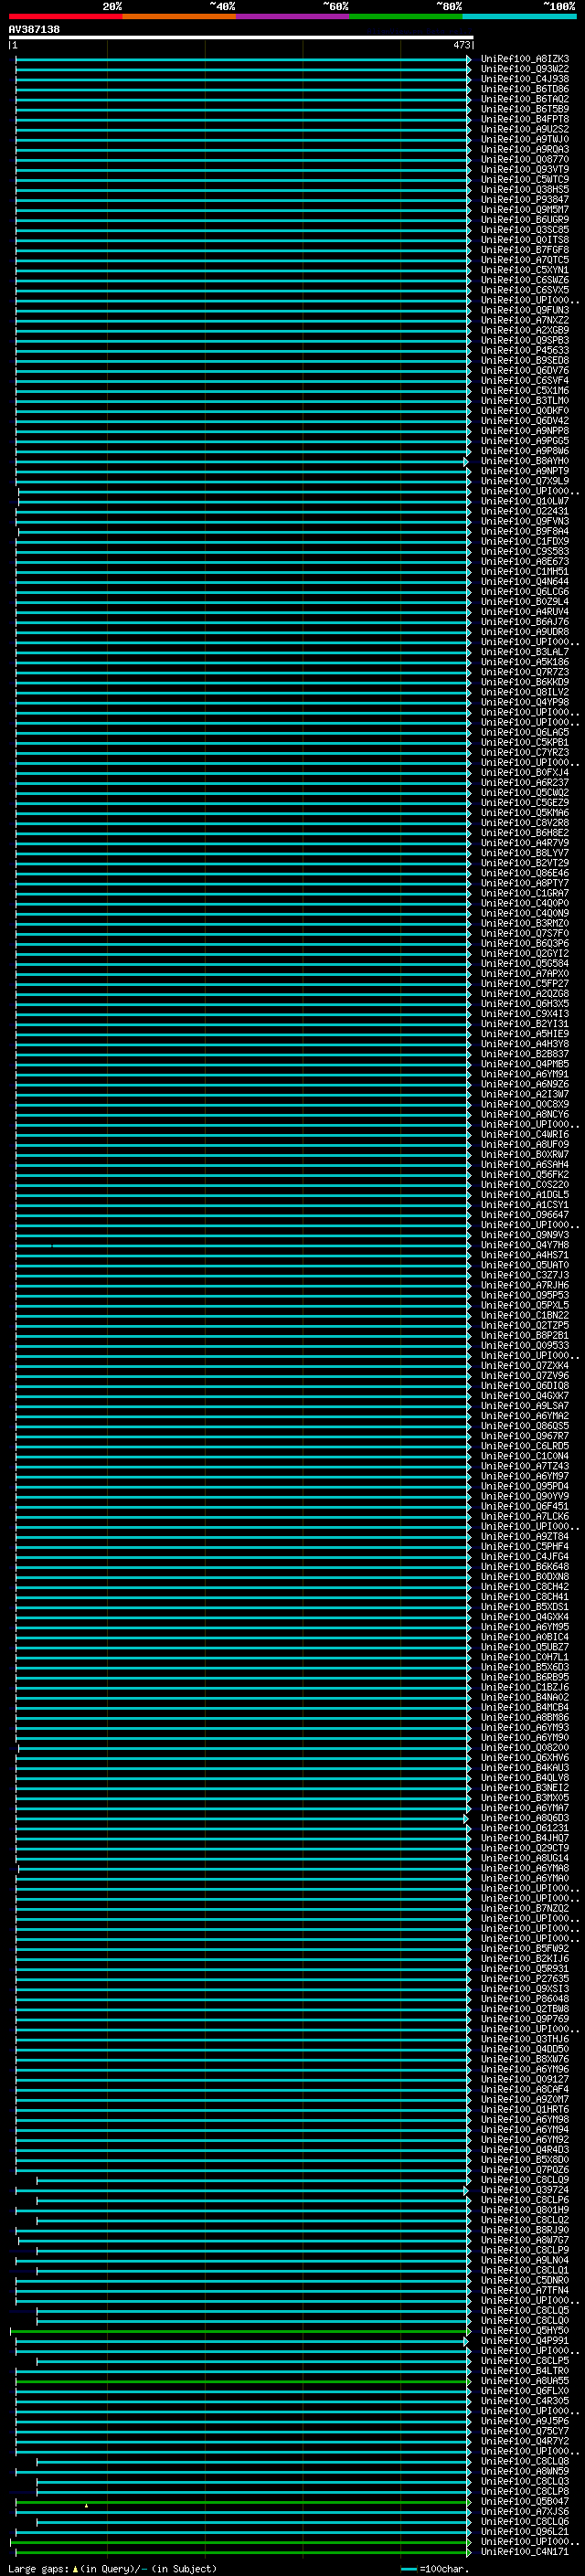The height and width of the screenshot is (2576, 585).
Task: Click the red 20% identity legend segment
Action: point(66,16)
